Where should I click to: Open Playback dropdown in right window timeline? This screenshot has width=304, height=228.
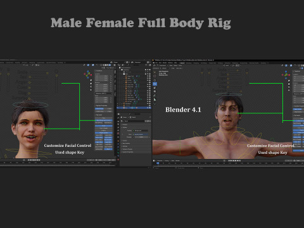[160, 161]
